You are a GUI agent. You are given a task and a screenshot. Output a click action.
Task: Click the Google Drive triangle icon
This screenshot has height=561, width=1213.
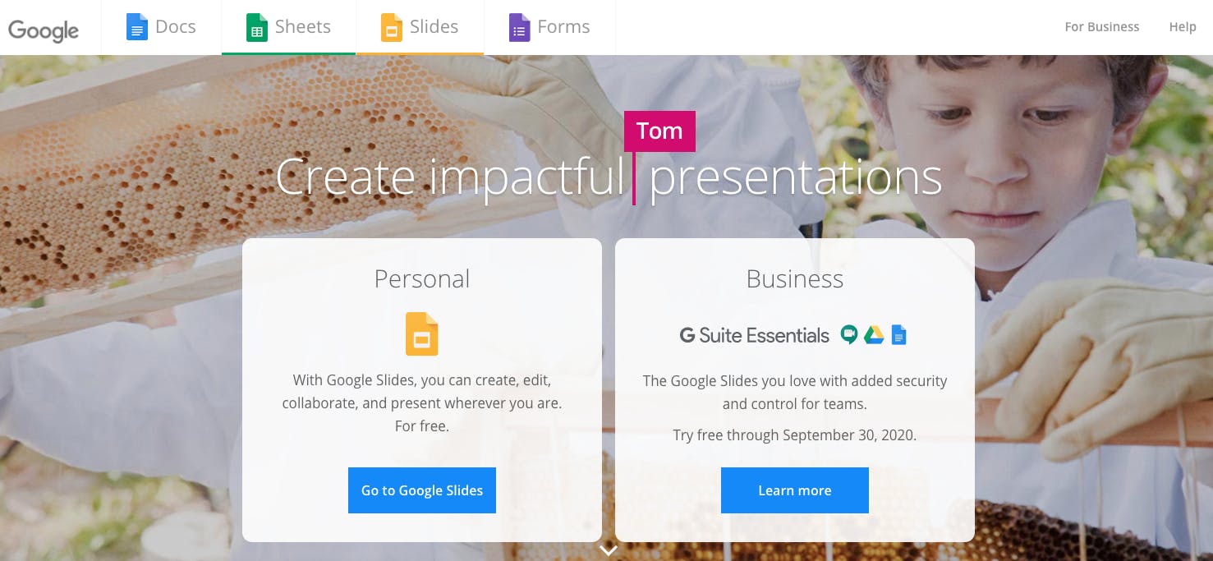874,334
